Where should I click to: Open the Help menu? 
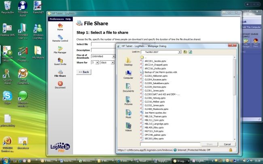68,19
